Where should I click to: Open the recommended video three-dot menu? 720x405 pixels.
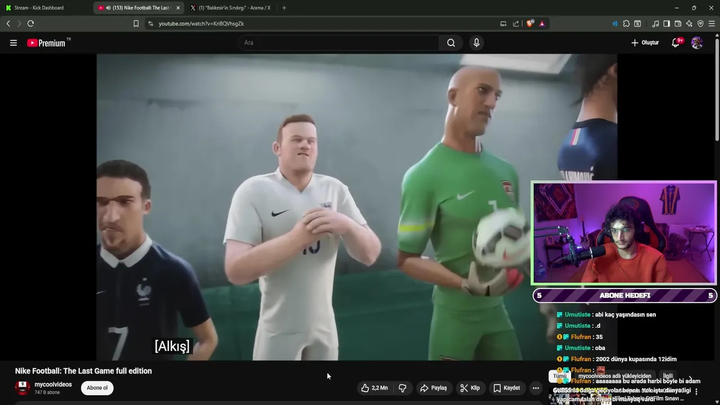(x=696, y=391)
